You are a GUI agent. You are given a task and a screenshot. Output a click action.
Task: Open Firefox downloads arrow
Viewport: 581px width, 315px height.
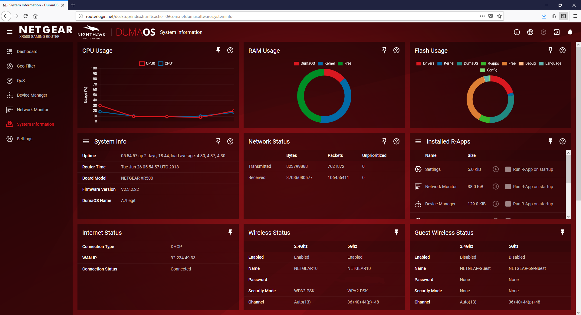click(x=544, y=16)
